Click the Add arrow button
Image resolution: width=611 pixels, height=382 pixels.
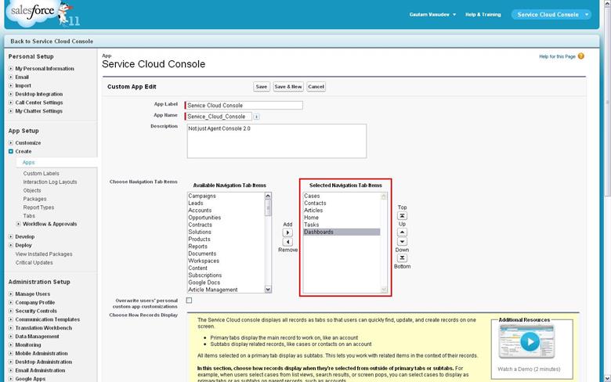(x=287, y=232)
